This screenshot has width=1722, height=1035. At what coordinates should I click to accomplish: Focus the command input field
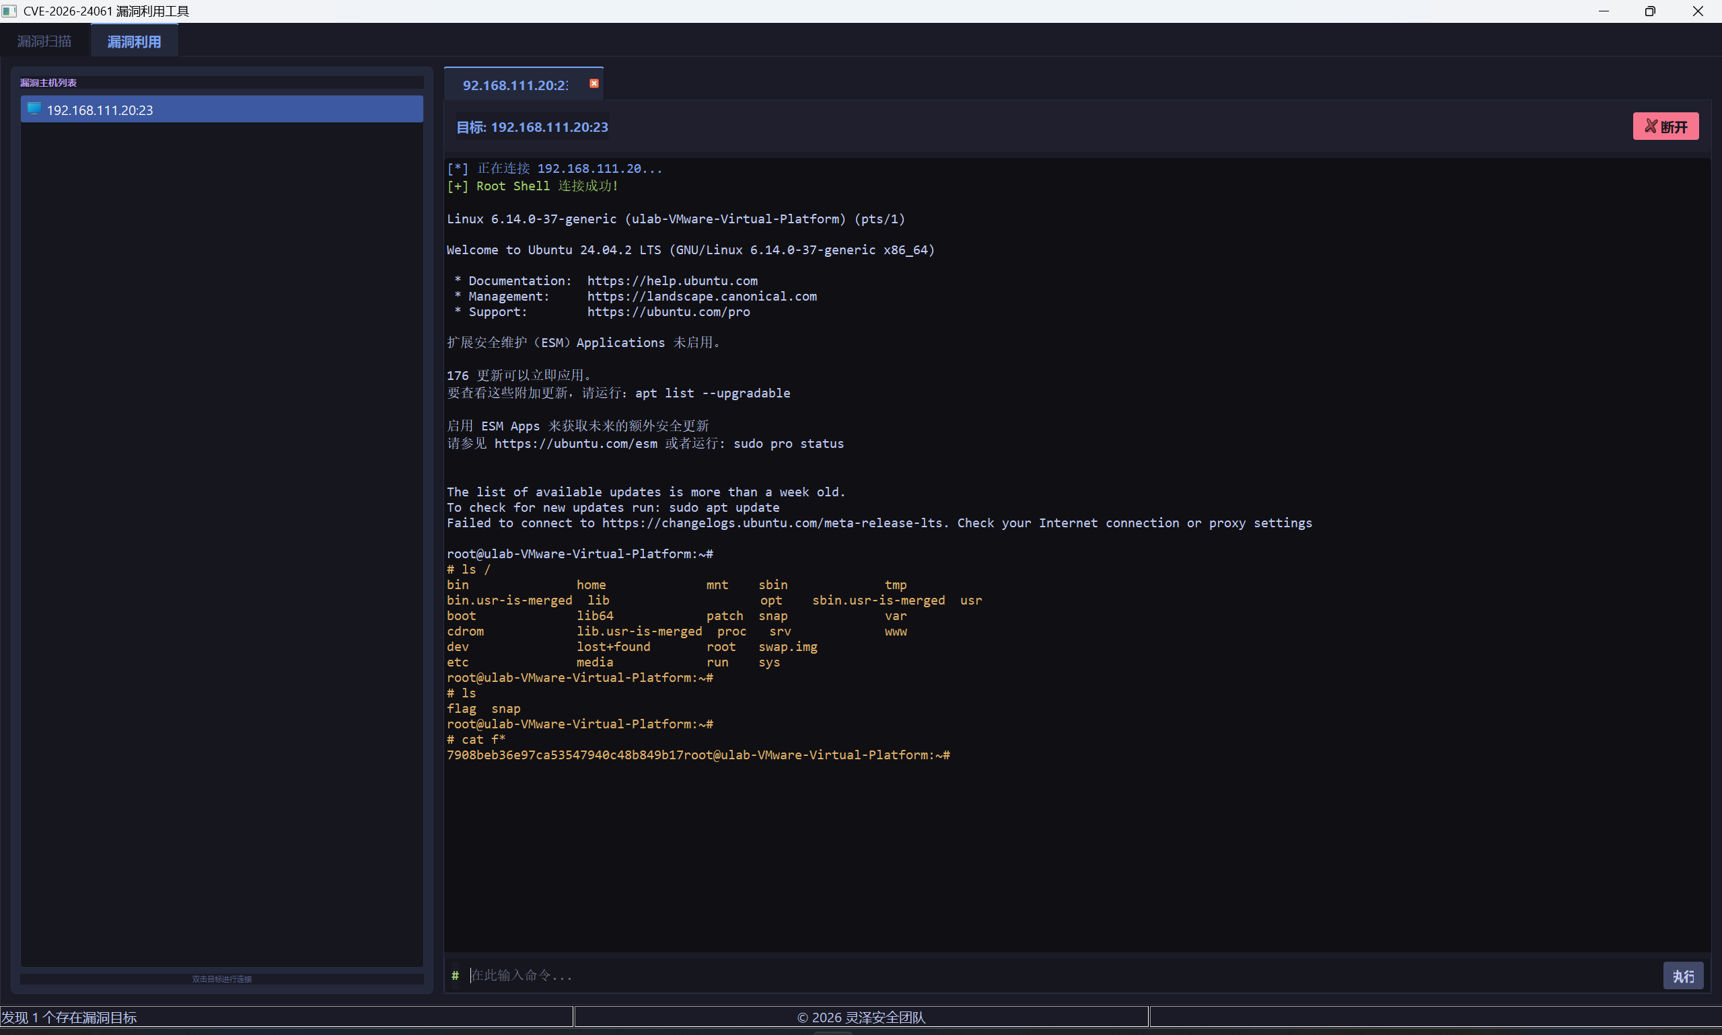tap(1046, 975)
